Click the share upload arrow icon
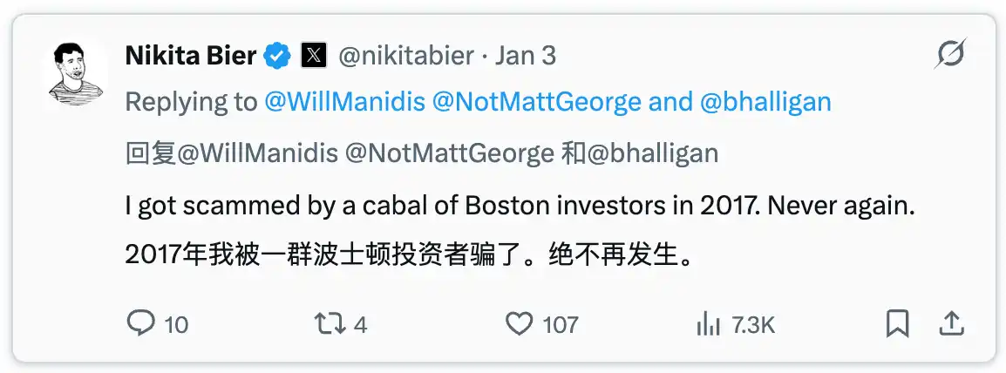The height and width of the screenshot is (373, 1006). [949, 325]
